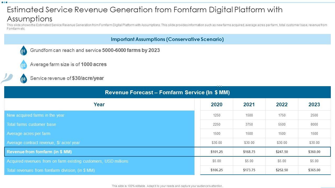Click the 8000 customer base cell
The height and width of the screenshot is (188, 335).
314,124
